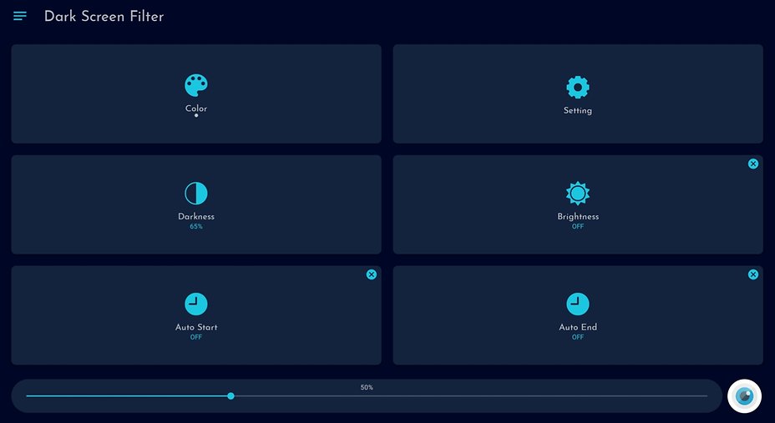Screen dimensions: 775x423
Task: Click the Auto Start label
Action: [x=196, y=327]
